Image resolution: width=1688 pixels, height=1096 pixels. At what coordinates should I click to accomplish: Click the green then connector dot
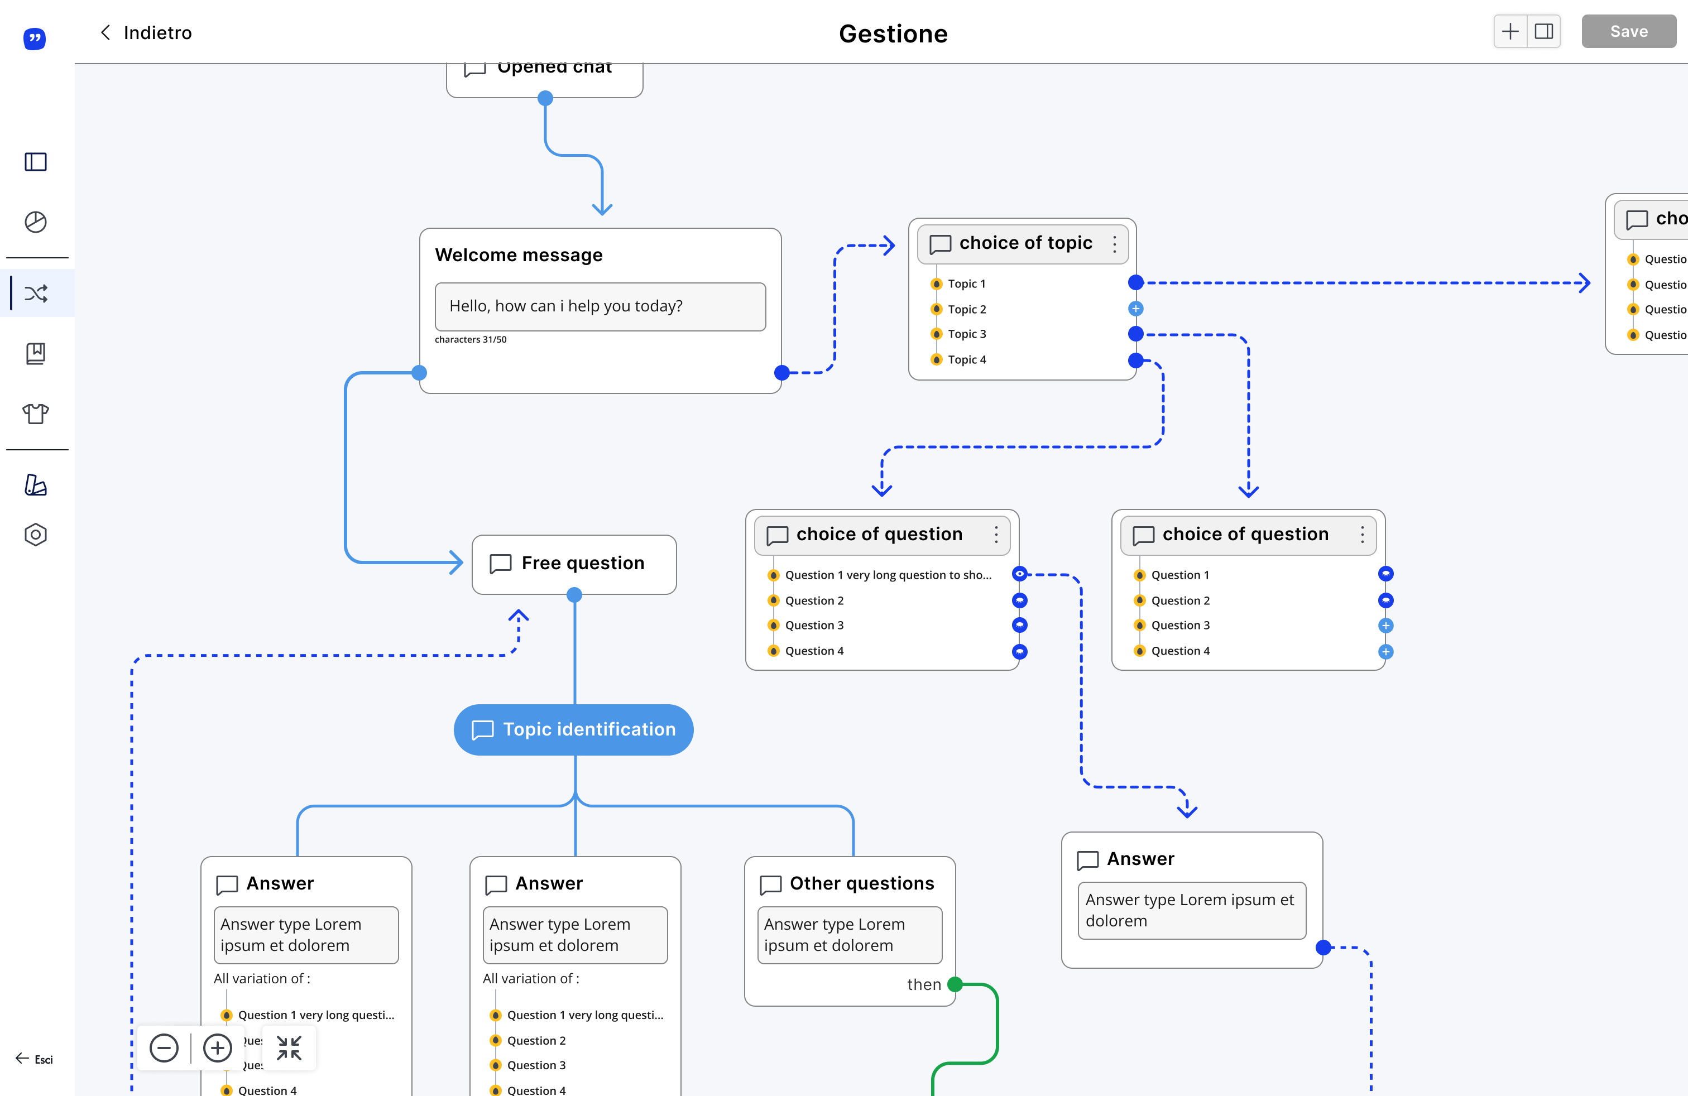(955, 984)
